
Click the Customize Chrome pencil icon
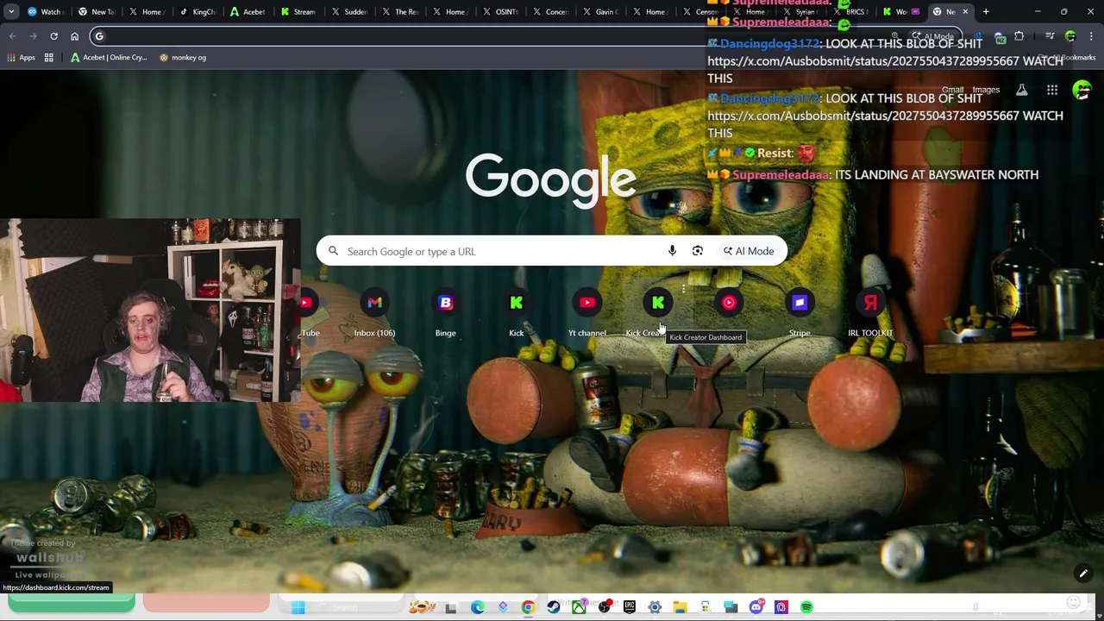[x=1083, y=574]
